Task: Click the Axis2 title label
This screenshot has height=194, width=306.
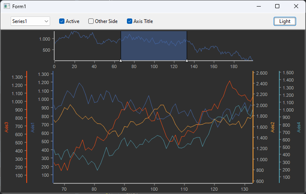Action: pos(273,127)
